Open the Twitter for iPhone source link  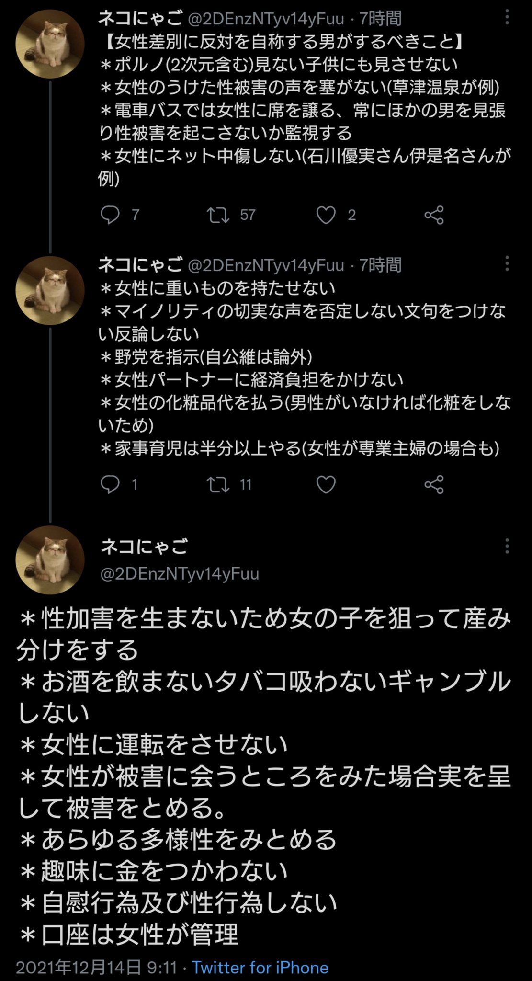(260, 968)
